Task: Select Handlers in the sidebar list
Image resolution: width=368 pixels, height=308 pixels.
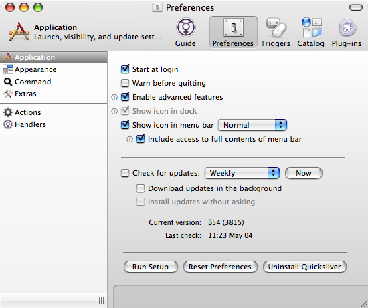Action: pos(54,124)
